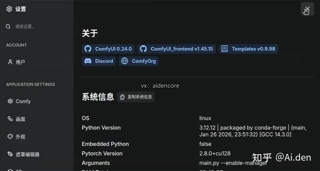Click the 复制系统信息 copy button
The image size is (320, 171).
pos(136,97)
